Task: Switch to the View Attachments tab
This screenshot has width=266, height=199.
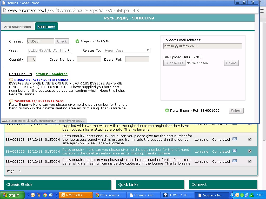Action: (17, 27)
